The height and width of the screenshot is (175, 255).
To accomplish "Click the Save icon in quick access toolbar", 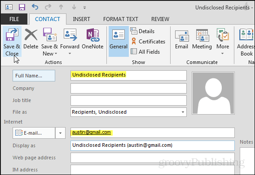I will 22,7.
